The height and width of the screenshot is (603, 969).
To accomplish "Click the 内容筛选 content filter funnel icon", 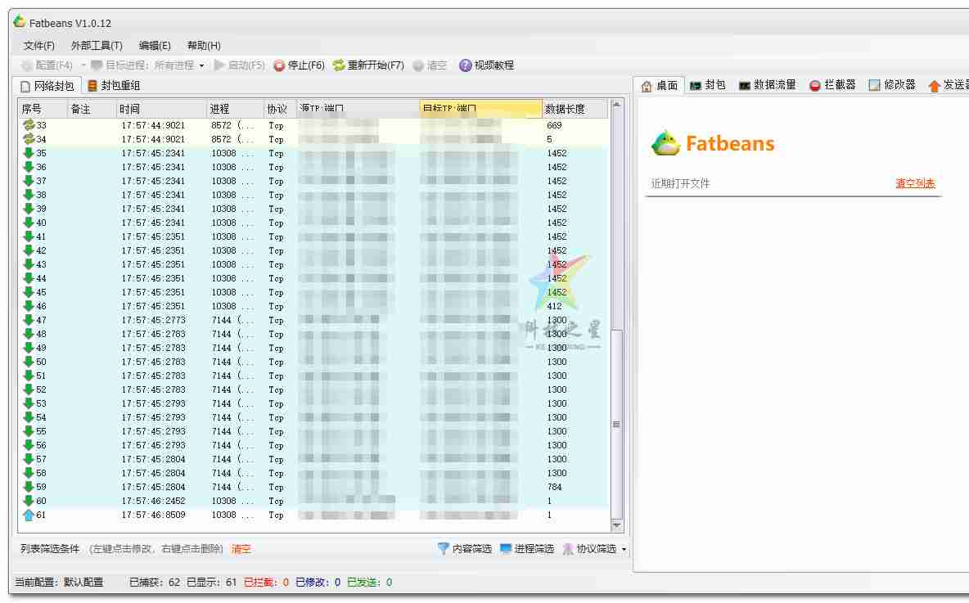I will point(444,549).
